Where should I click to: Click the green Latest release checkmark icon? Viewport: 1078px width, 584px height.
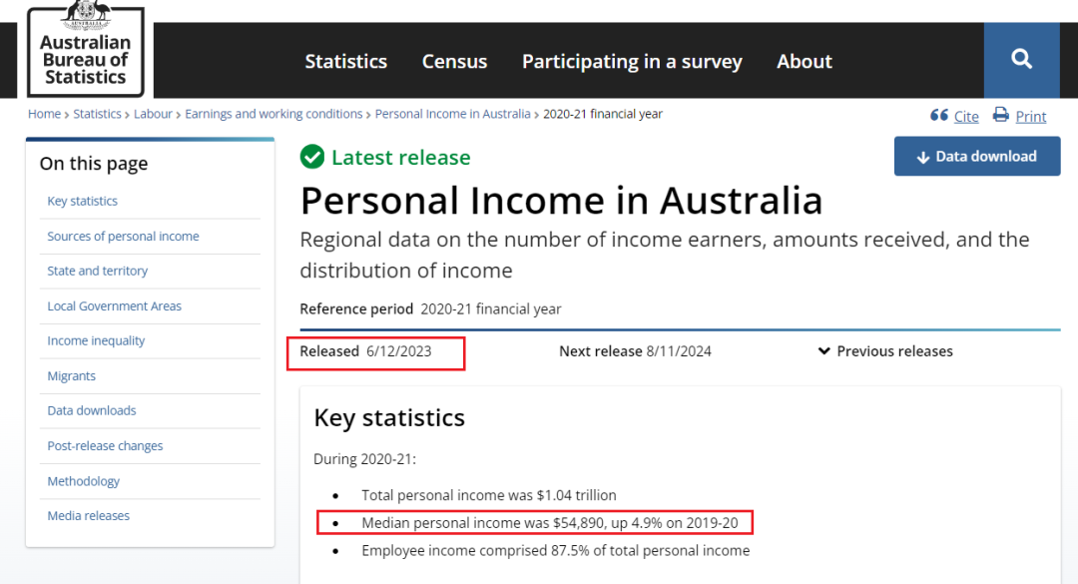[312, 158]
